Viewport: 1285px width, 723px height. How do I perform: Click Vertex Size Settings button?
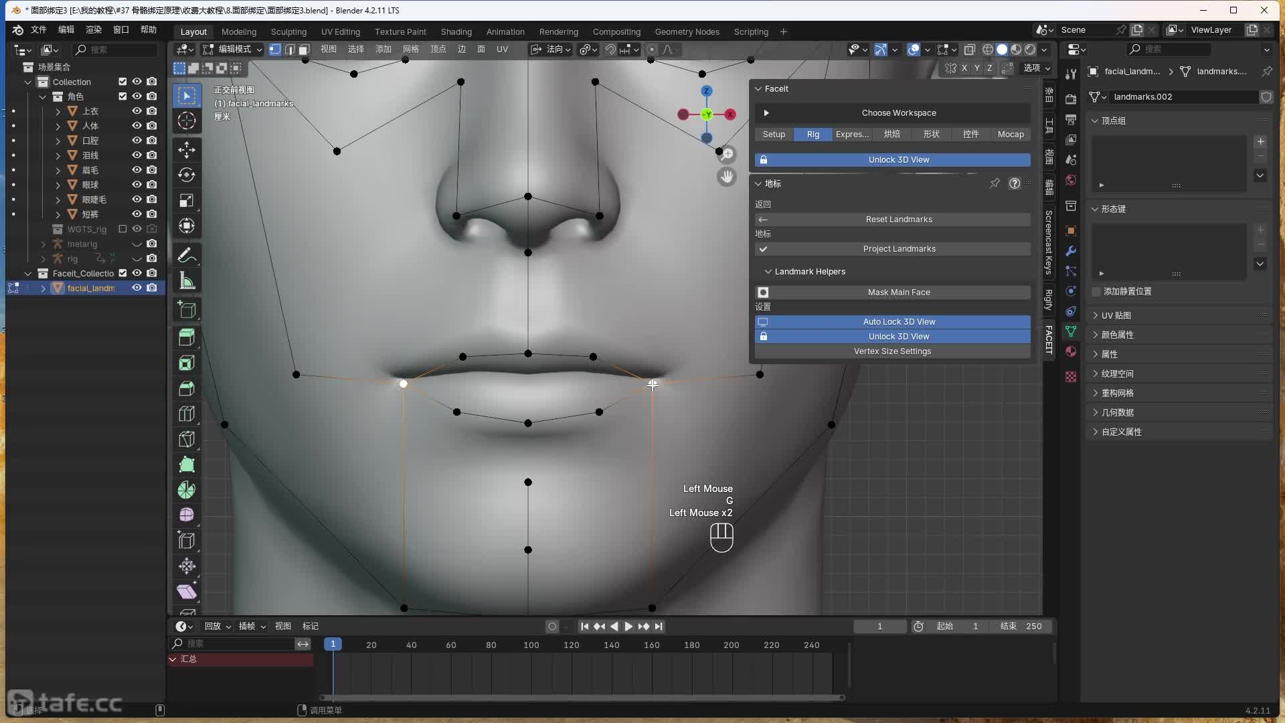click(x=893, y=351)
